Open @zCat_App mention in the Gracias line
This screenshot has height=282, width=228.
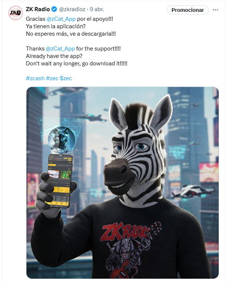click(x=61, y=19)
